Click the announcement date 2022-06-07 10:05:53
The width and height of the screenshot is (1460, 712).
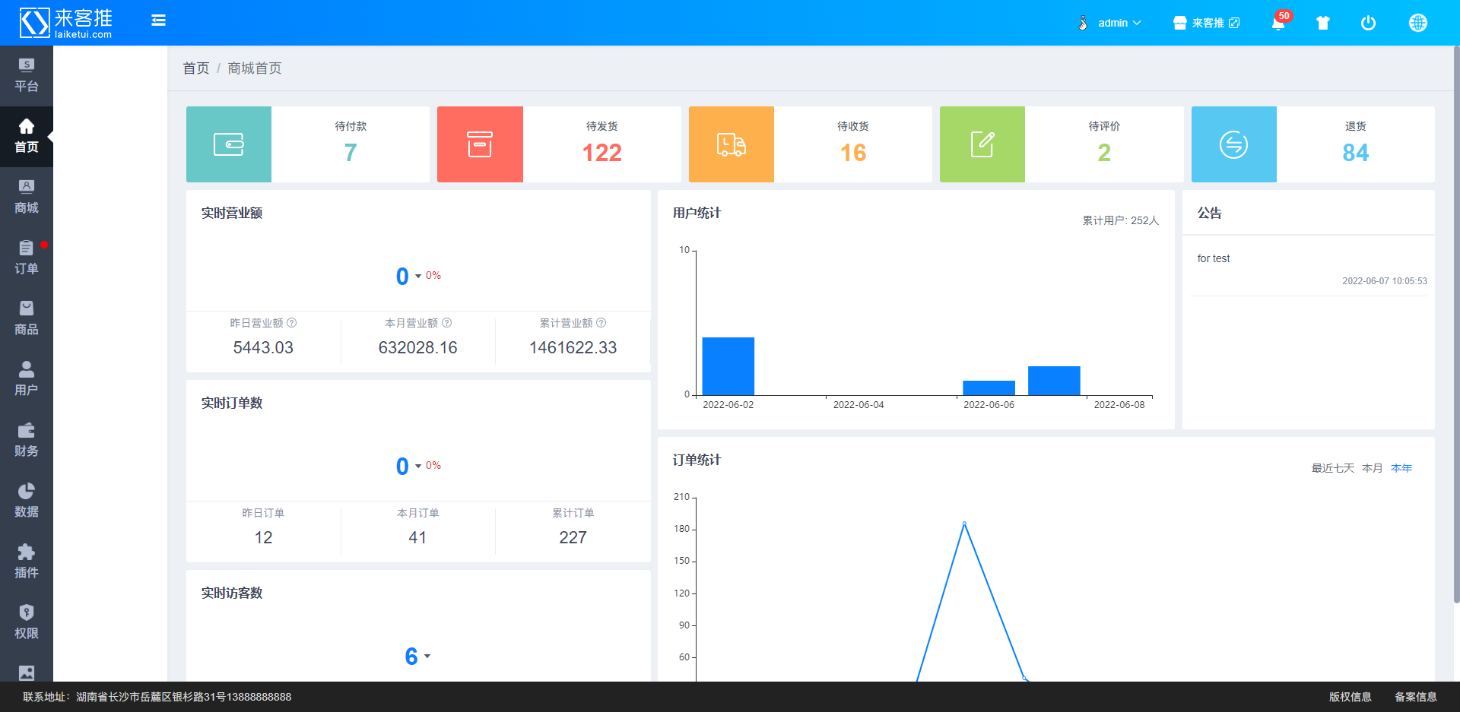coord(1385,281)
